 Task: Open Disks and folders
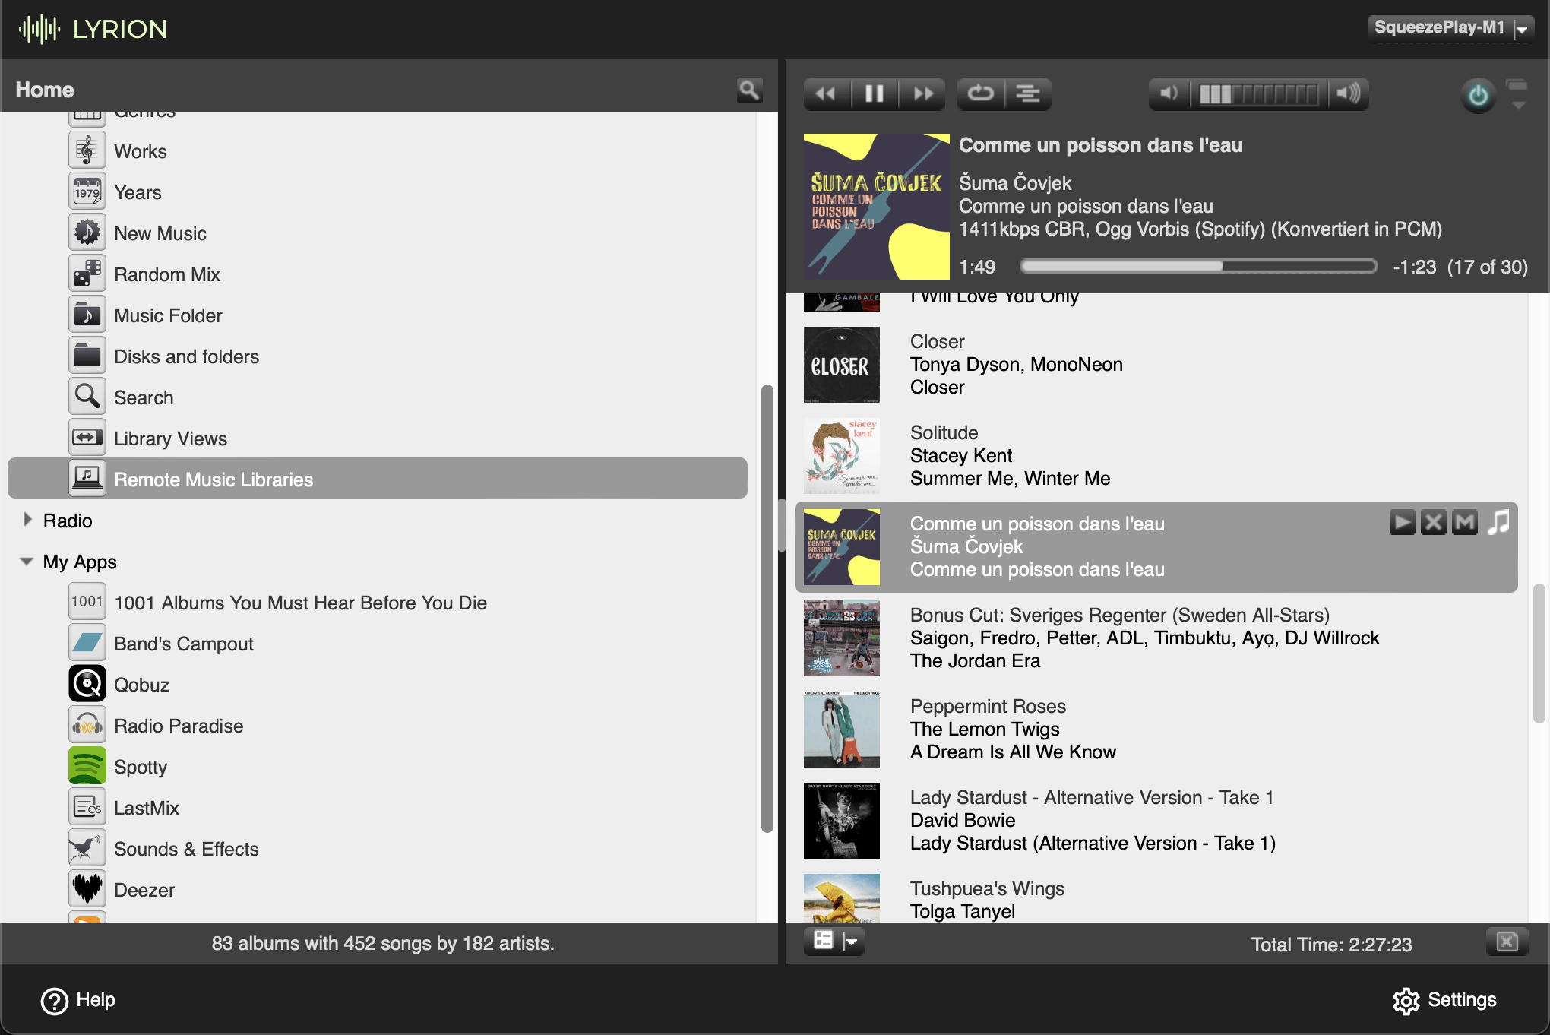point(186,356)
